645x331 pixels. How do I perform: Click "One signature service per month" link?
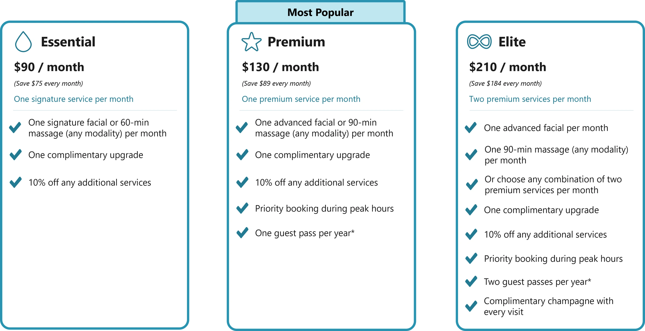[x=74, y=99]
